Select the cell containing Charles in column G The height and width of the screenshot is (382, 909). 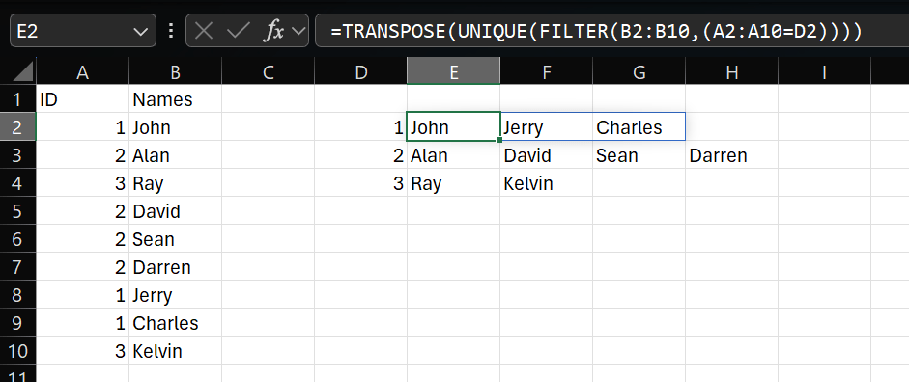click(639, 126)
